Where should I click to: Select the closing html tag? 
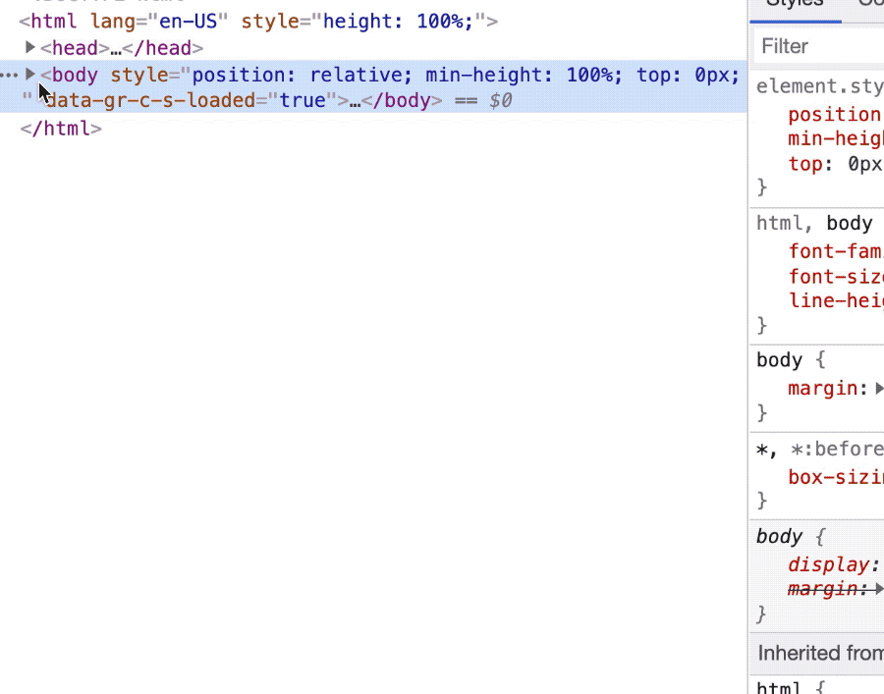pyautogui.click(x=61, y=128)
